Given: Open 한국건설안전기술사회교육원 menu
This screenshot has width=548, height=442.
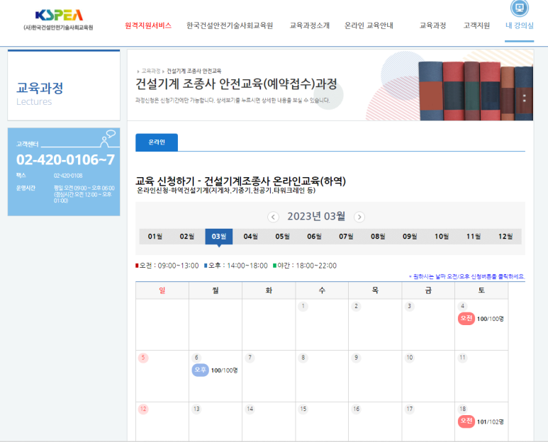Looking at the screenshot, I should 230,25.
